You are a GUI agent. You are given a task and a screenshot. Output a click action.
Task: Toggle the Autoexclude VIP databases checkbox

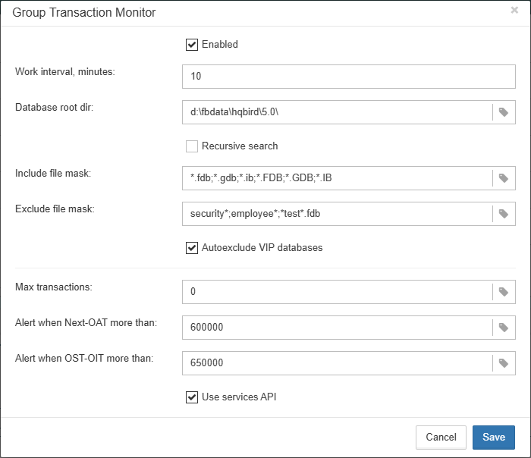click(192, 248)
